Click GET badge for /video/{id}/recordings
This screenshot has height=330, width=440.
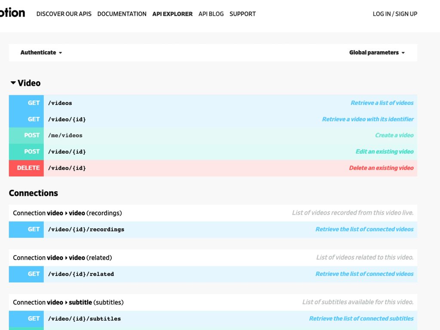(26, 229)
